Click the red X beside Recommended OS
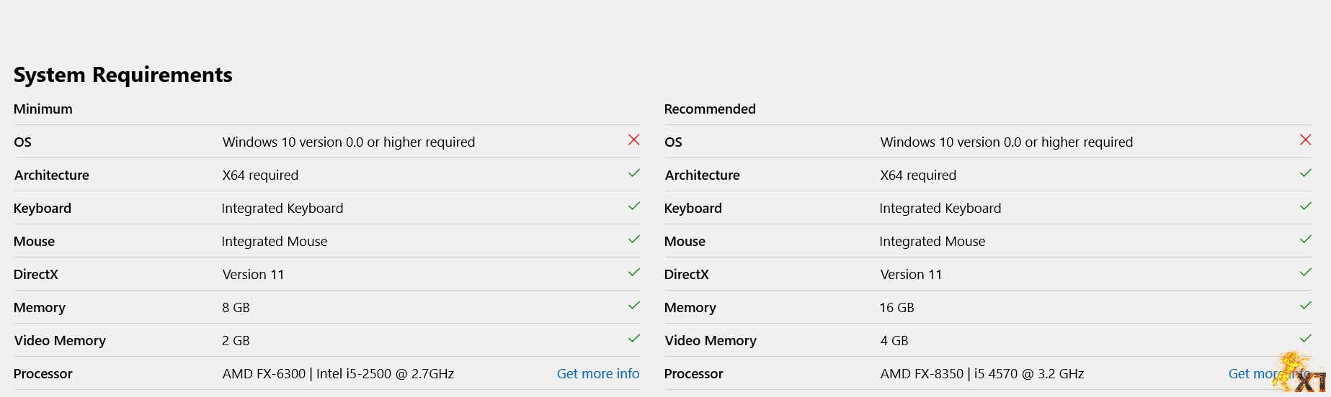This screenshot has width=1331, height=397. pyautogui.click(x=1305, y=140)
